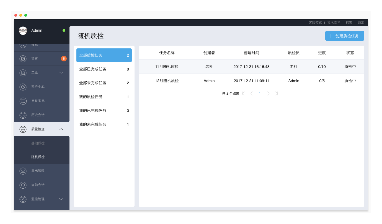Expand the 工单 submenu chevron
This screenshot has width=382, height=224.
[x=61, y=73]
